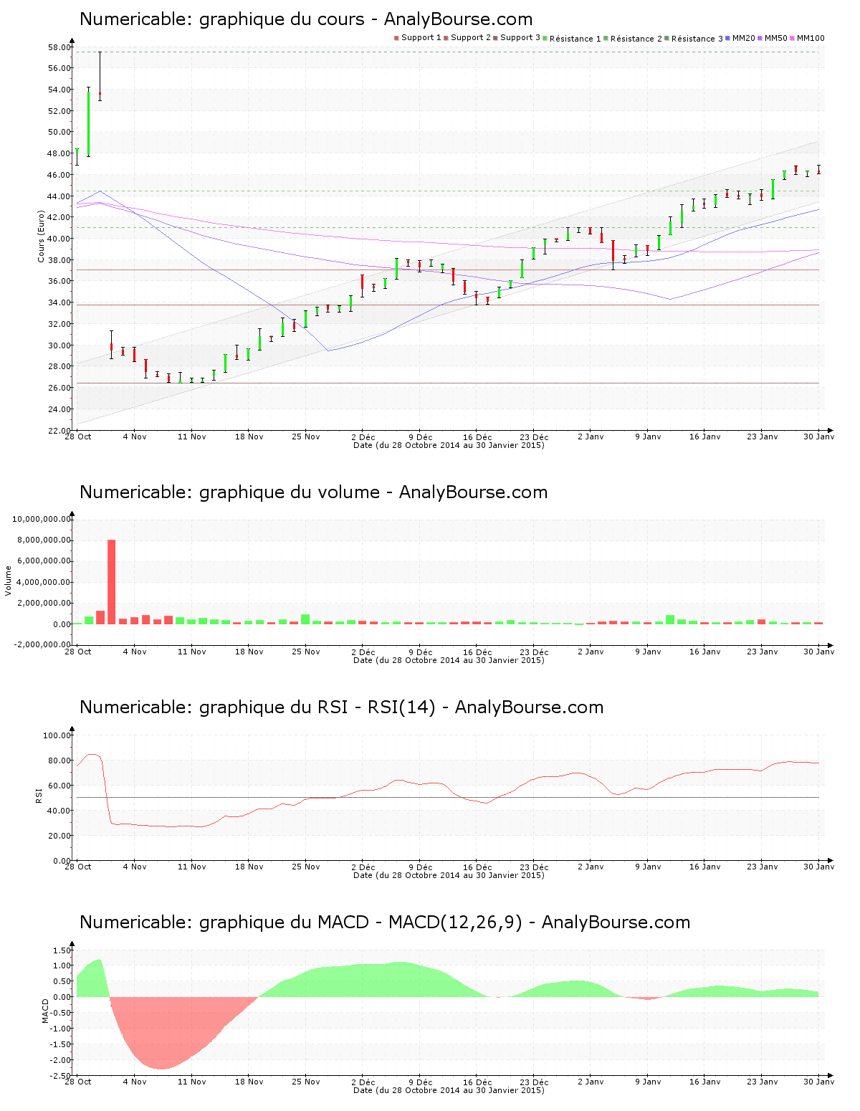Screen dimensions: 860x1111
Task: Select the 'Résistance 1' legend label
Action: 575,39
